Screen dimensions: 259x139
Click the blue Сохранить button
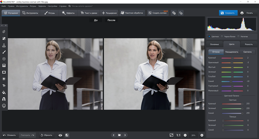pyautogui.click(x=228, y=13)
